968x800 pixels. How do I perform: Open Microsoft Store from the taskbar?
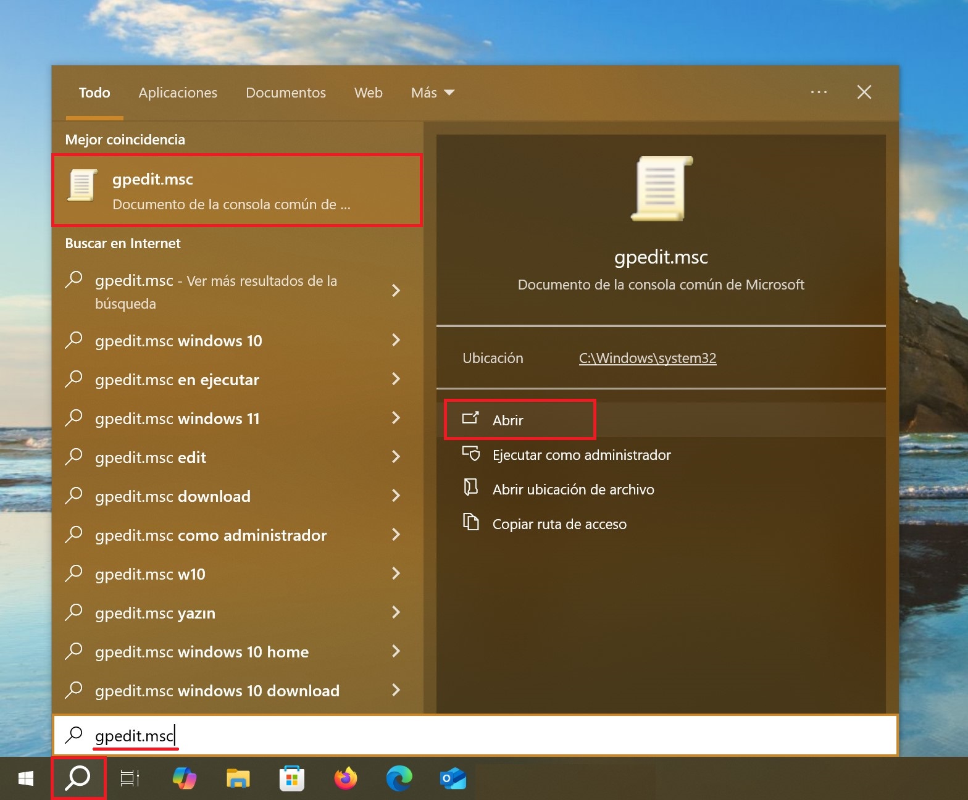[291, 778]
